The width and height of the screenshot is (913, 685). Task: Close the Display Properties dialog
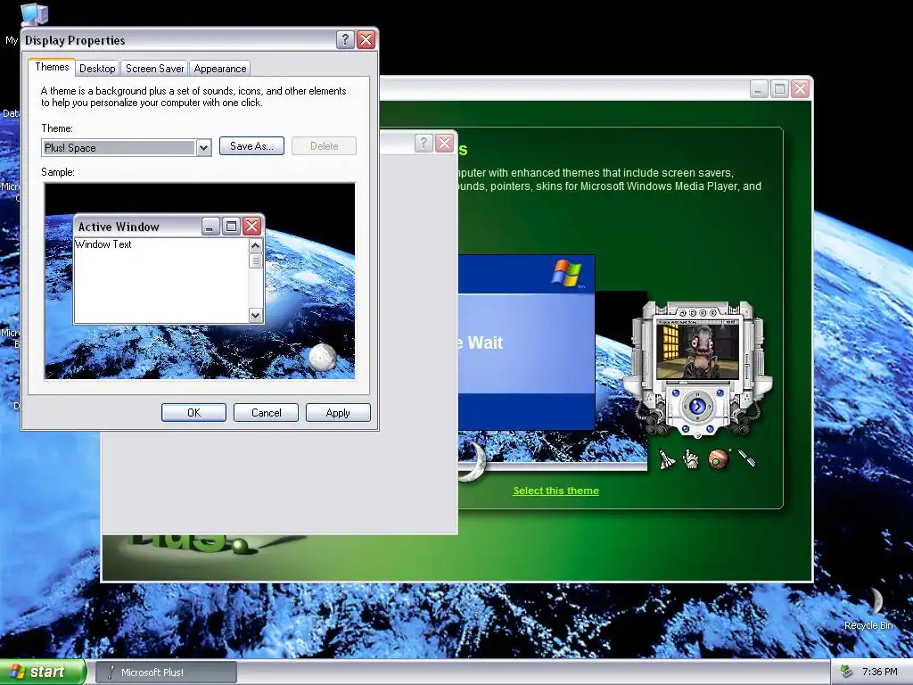(366, 39)
